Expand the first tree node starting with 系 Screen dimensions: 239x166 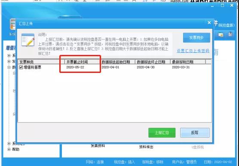pos(9,56)
